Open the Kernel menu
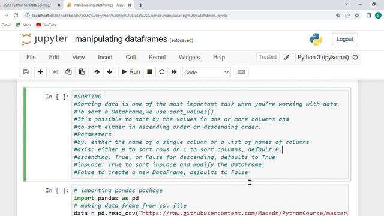 pos(157,58)
